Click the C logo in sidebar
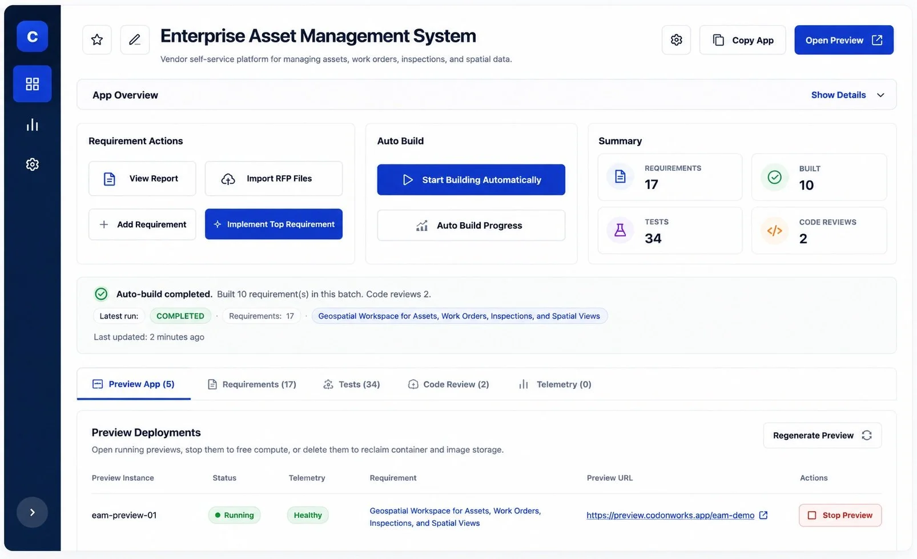The height and width of the screenshot is (559, 917). click(32, 37)
